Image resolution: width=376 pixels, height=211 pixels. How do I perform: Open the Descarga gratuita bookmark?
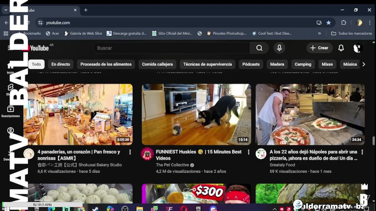coord(126,33)
